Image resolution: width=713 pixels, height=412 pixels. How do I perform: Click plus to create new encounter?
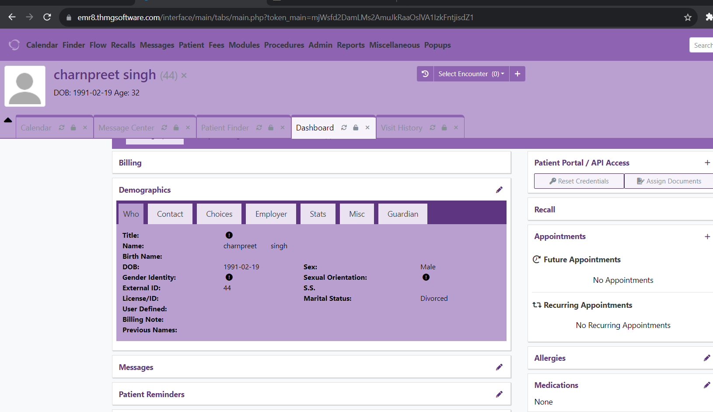click(x=517, y=74)
